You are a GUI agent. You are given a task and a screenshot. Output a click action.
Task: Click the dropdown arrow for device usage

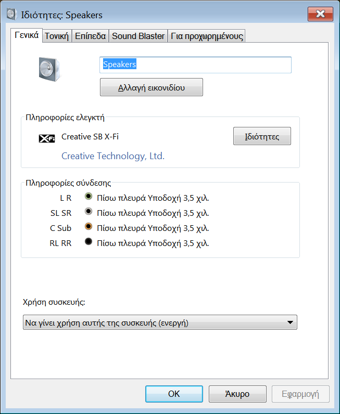tap(290, 323)
